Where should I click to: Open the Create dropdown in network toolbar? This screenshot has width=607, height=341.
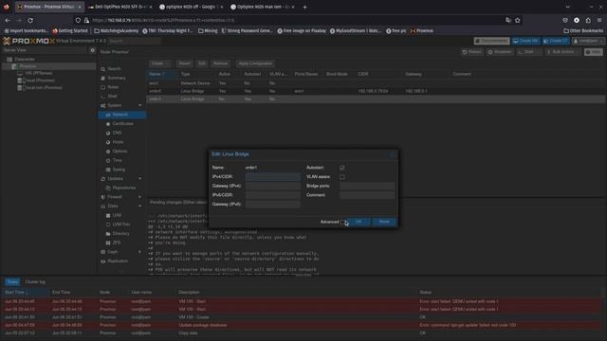(159, 63)
